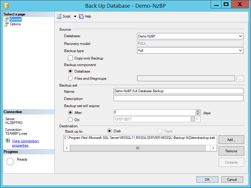The image size is (251, 188).
Task: Click the General page icon
Action: pos(6,19)
